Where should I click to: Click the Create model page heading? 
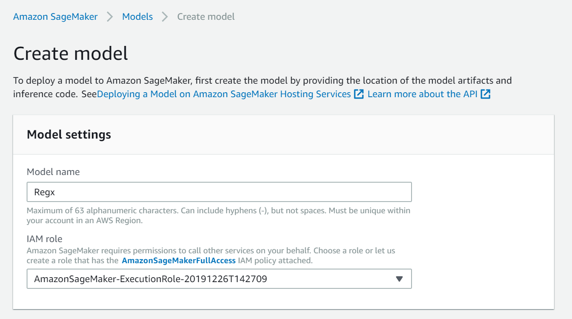click(x=71, y=53)
